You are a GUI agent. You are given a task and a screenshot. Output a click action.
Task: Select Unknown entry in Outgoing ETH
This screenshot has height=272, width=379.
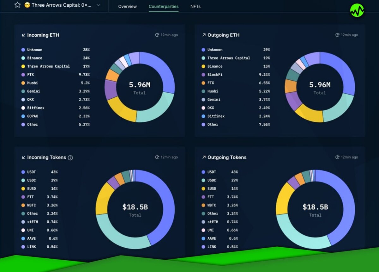pyautogui.click(x=236, y=50)
